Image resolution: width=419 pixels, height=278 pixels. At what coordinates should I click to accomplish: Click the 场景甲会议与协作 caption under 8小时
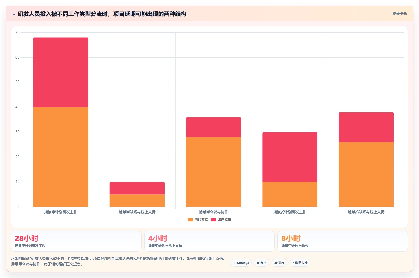[x=295, y=246]
